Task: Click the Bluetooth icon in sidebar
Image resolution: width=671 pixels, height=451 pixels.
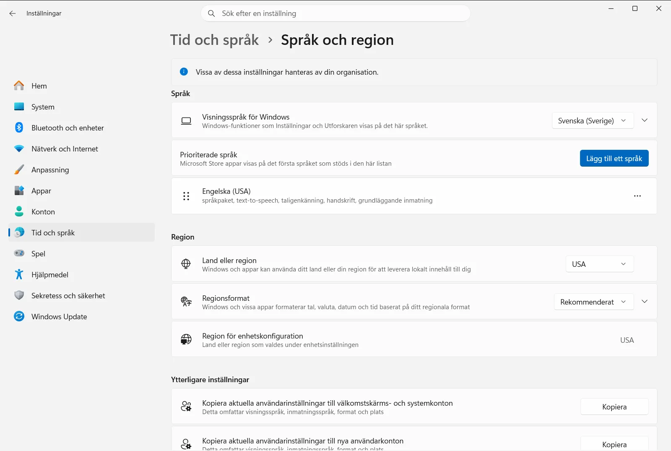Action: point(19,128)
